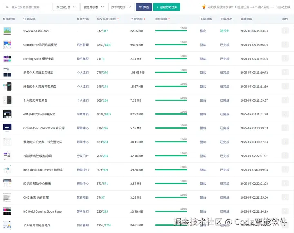The width and height of the screenshot is (294, 233).
Task: Click size value 952.4 MB
Action: pos(136,45)
